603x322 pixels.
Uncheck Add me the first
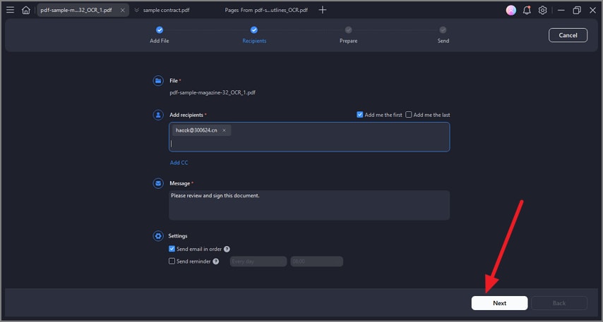[360, 115]
